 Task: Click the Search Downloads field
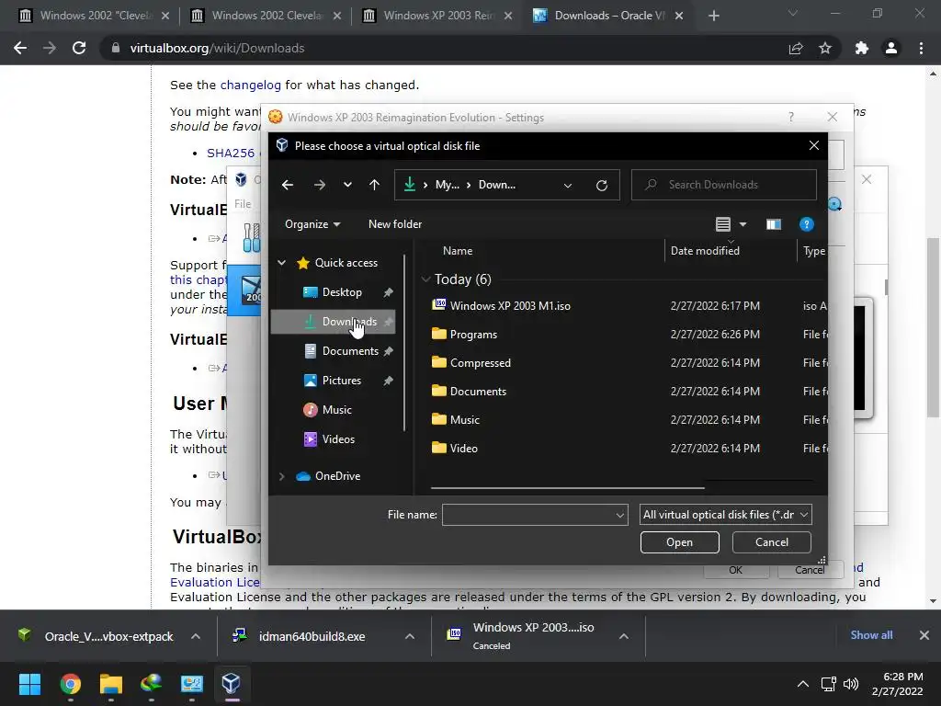coord(724,185)
